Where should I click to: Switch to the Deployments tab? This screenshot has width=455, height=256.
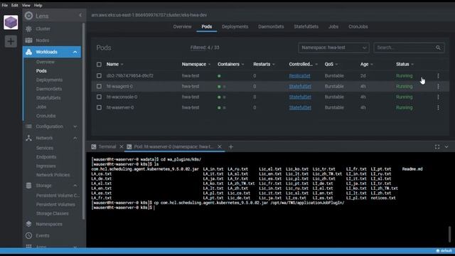pos(235,27)
